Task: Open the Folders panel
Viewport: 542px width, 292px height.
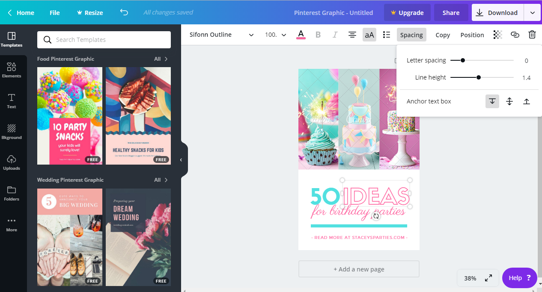Action: pyautogui.click(x=12, y=193)
